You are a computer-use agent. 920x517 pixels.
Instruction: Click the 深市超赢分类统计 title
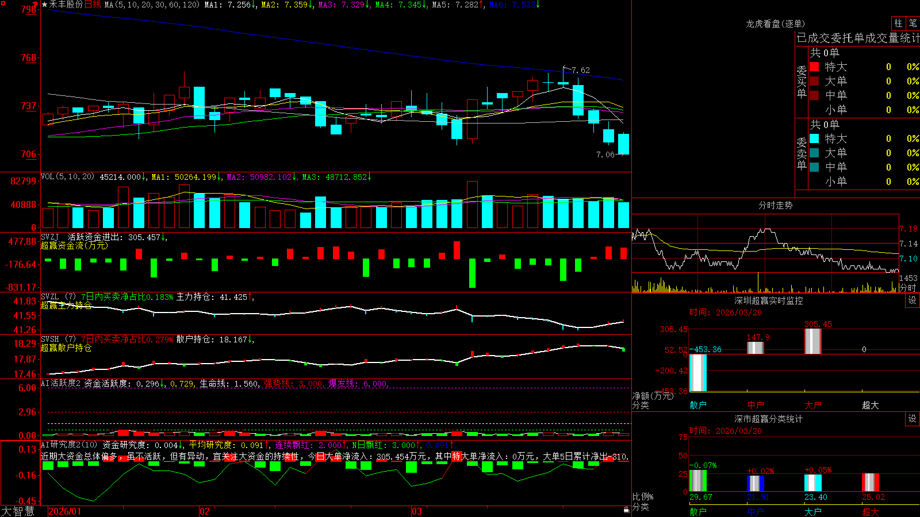tap(769, 419)
